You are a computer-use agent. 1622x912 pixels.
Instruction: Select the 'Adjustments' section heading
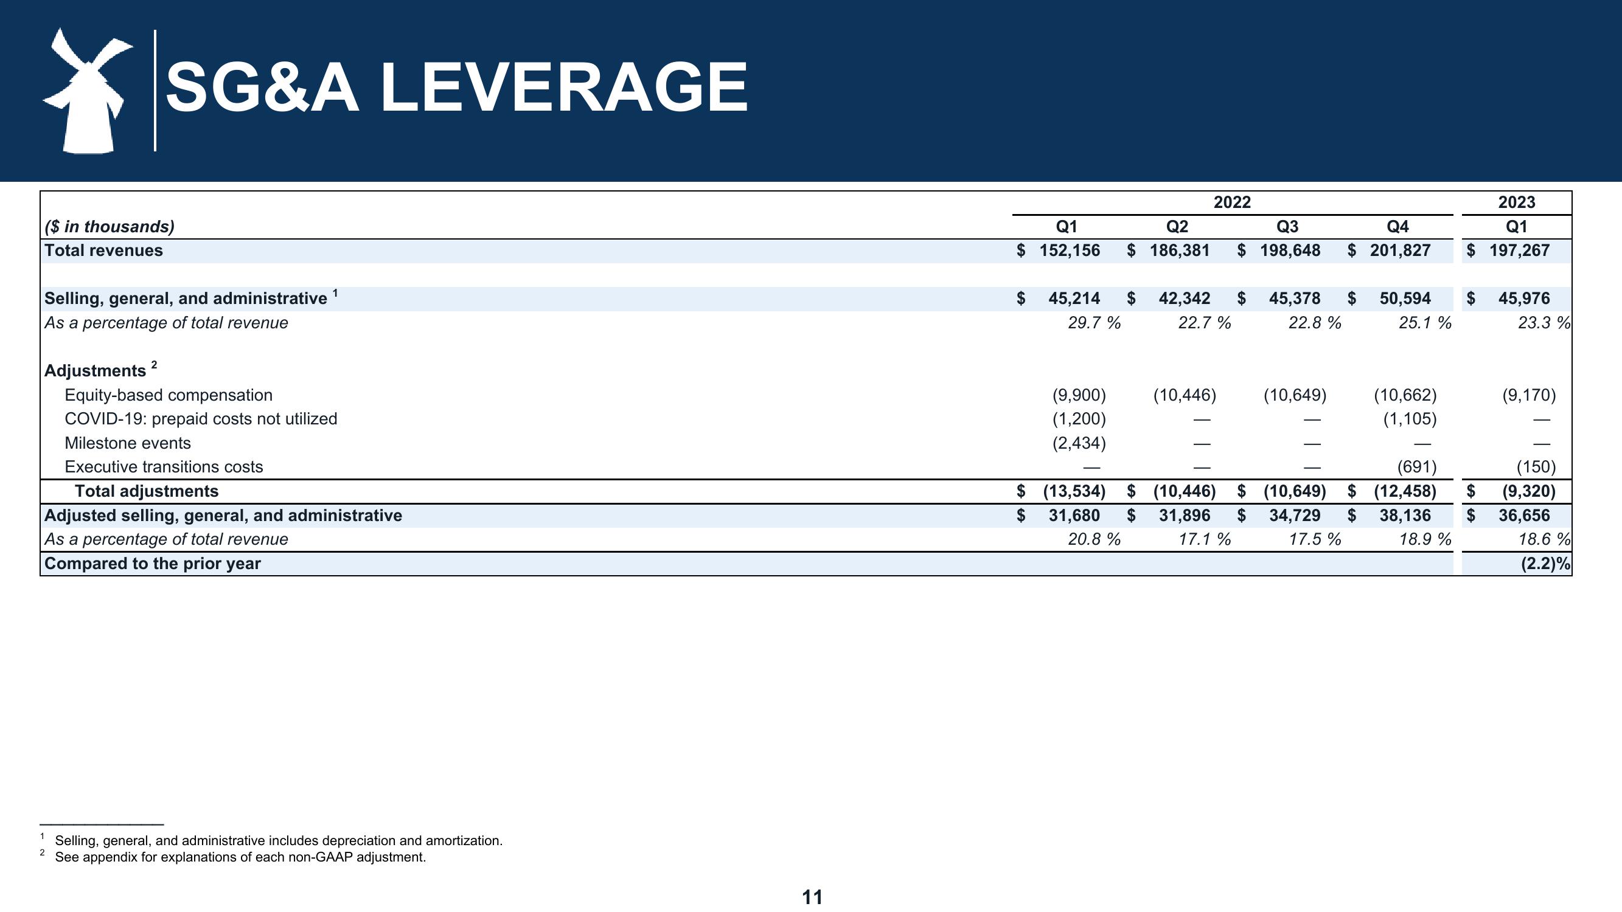coord(95,371)
